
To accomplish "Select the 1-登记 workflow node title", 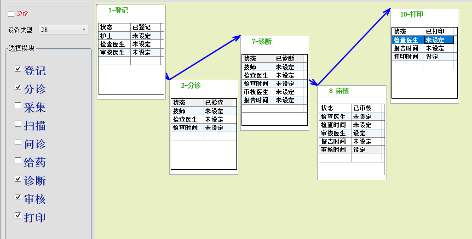I will [118, 10].
